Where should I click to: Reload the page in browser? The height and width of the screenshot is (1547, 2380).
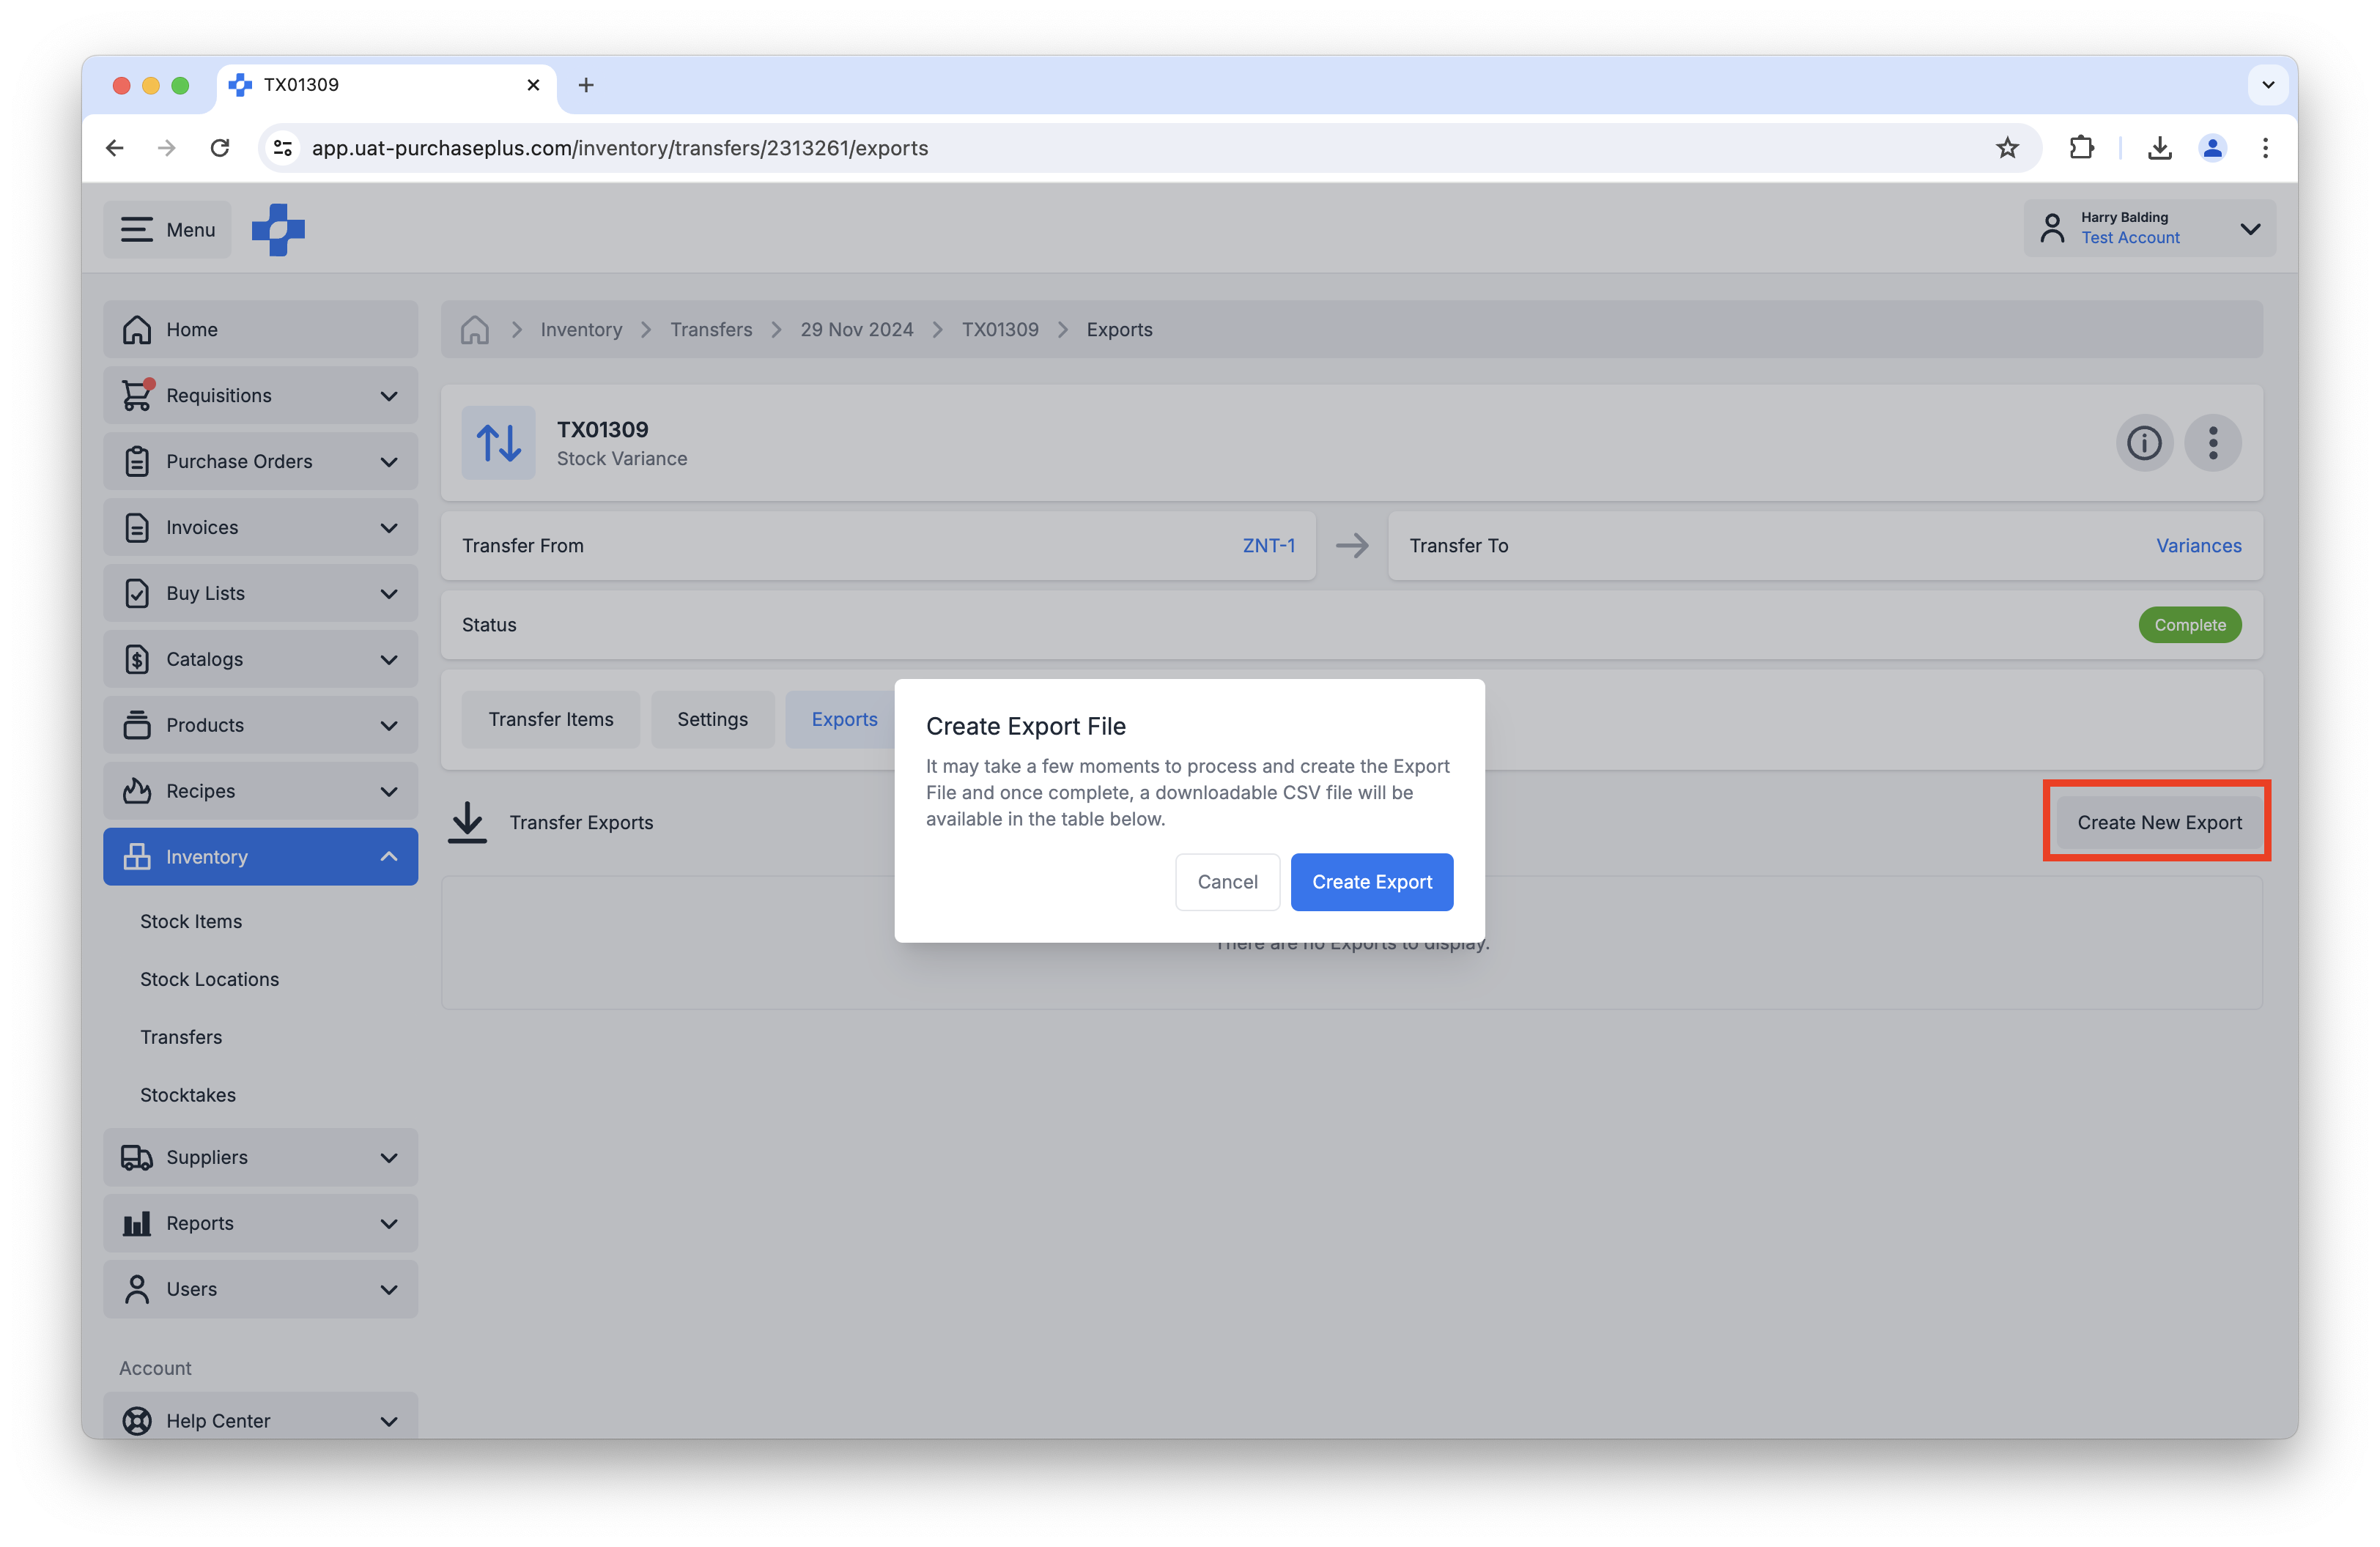point(220,148)
